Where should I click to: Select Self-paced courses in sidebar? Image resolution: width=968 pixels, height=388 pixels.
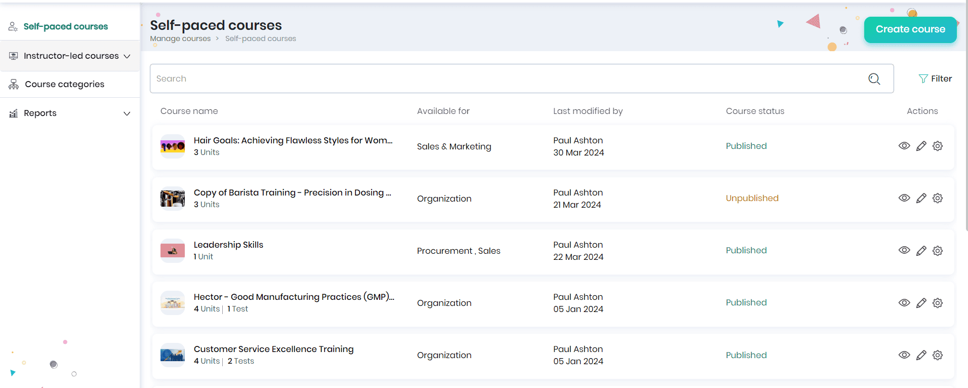(65, 26)
